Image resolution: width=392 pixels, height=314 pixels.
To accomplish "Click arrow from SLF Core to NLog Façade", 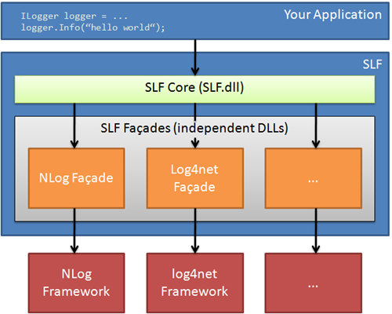I will [74, 126].
